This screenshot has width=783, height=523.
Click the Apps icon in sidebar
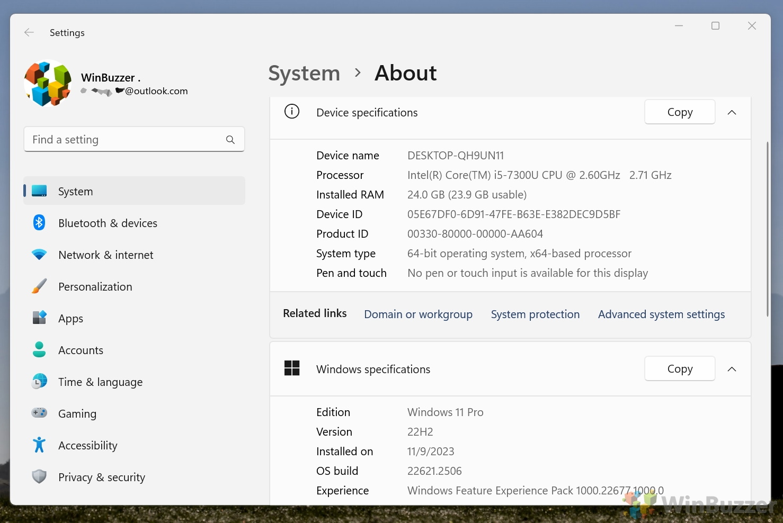[x=39, y=318]
